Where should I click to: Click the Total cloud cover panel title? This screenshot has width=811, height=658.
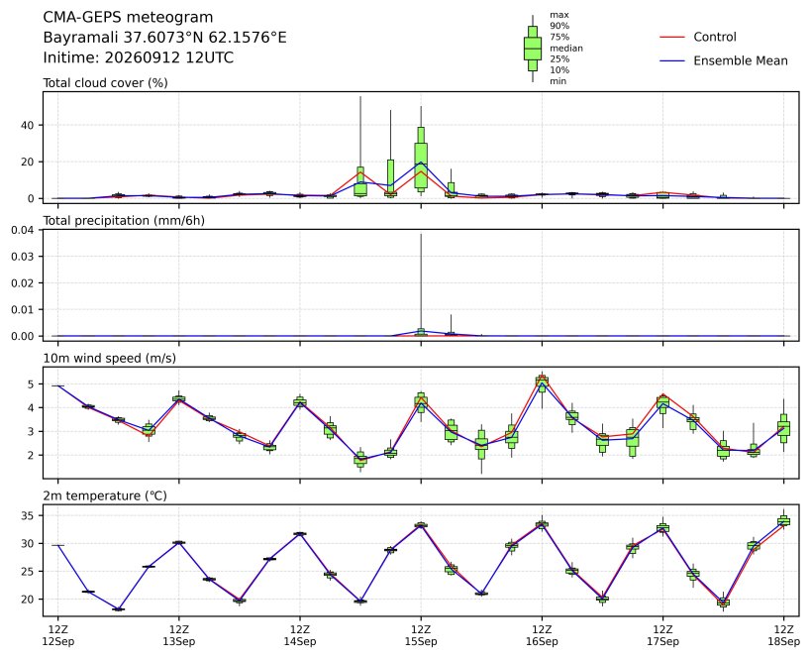coord(105,83)
